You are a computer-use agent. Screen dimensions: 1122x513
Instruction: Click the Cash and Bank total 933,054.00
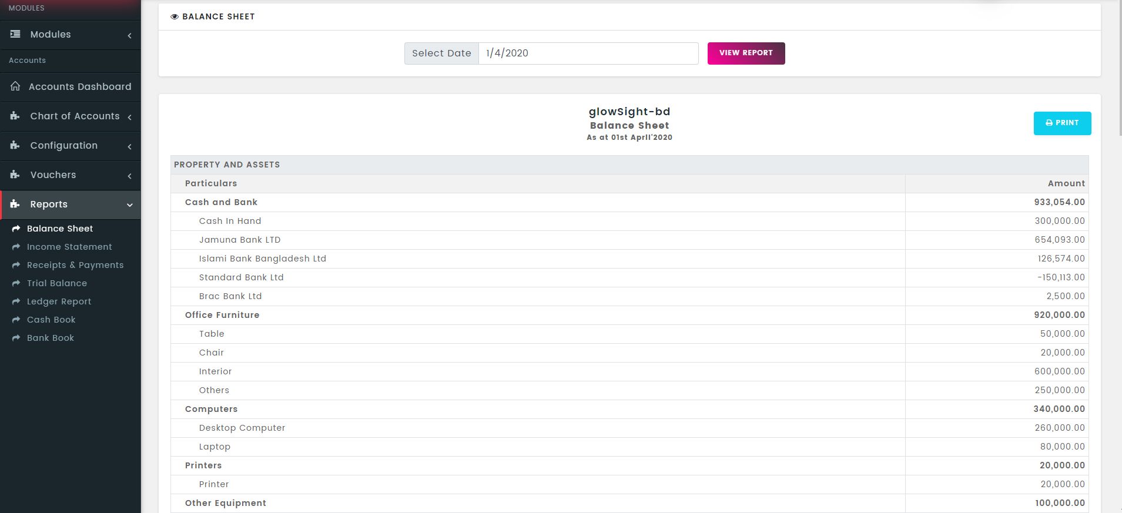[1059, 202]
